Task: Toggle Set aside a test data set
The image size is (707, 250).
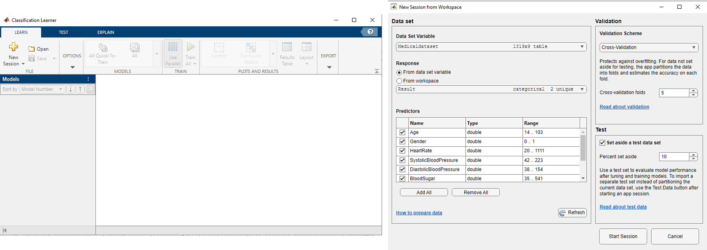Action: coord(602,143)
